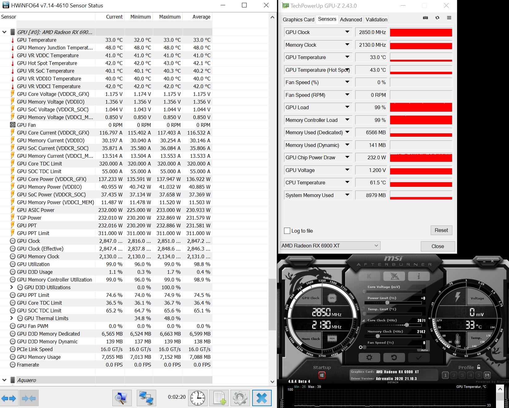Expand GPU Thermal Limits tree node

click(x=12, y=318)
